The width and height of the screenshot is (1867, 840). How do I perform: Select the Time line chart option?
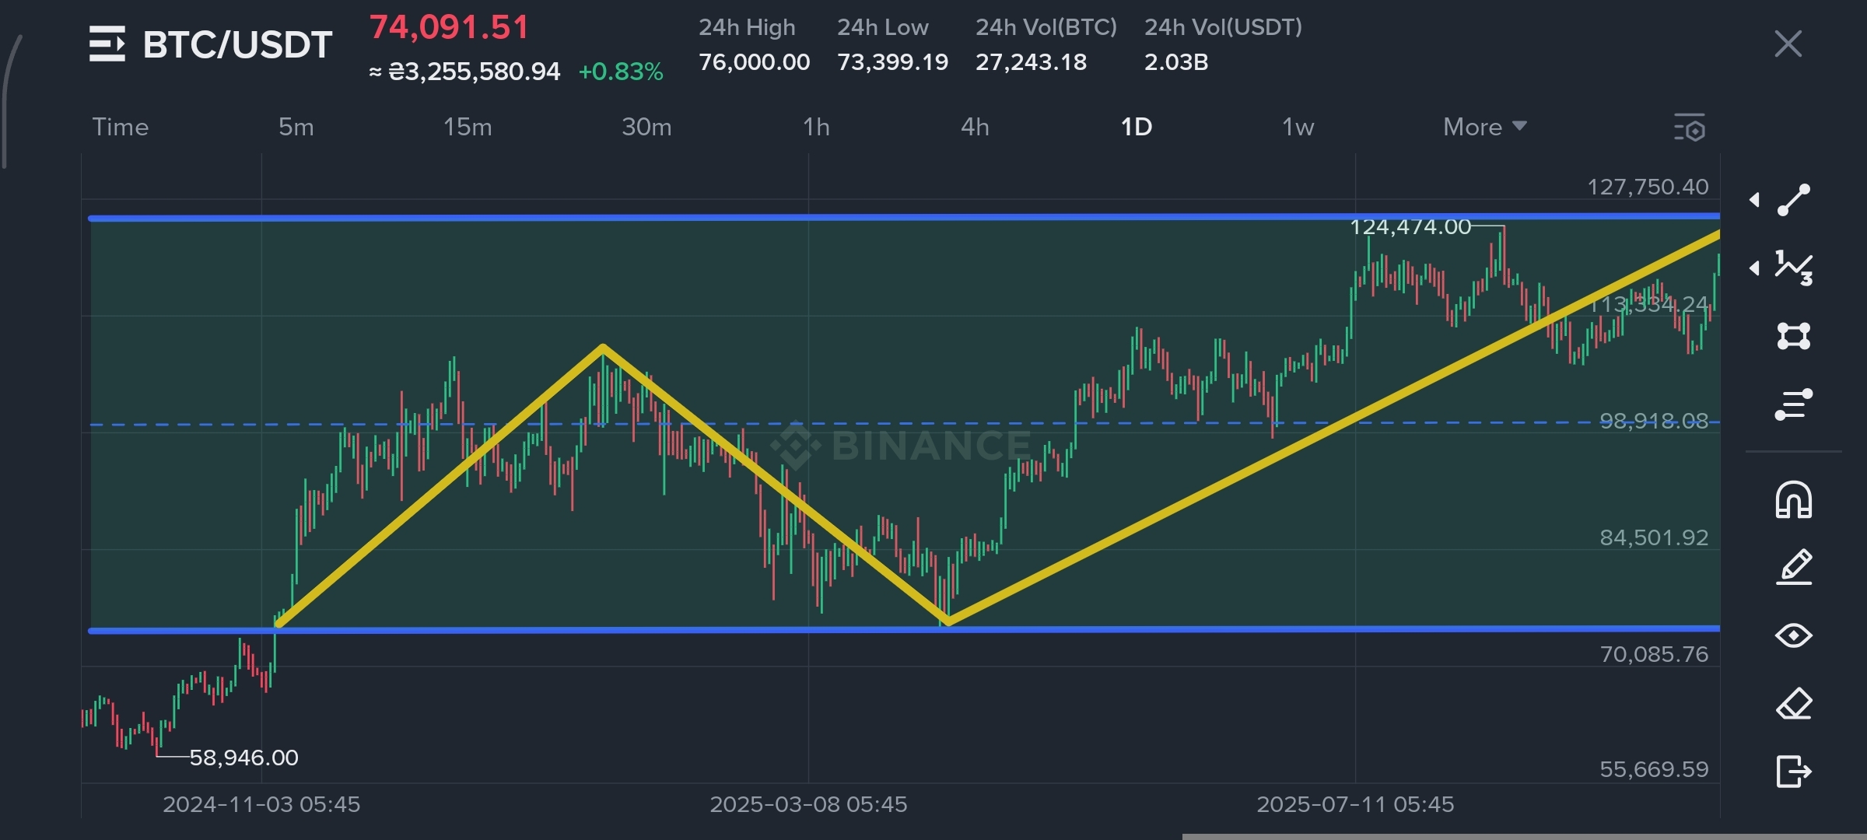[121, 127]
